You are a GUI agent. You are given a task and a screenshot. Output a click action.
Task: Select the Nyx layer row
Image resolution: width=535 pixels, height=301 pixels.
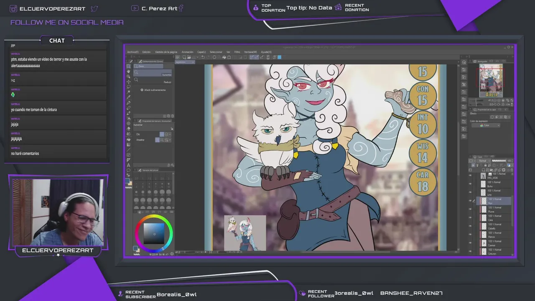494,201
